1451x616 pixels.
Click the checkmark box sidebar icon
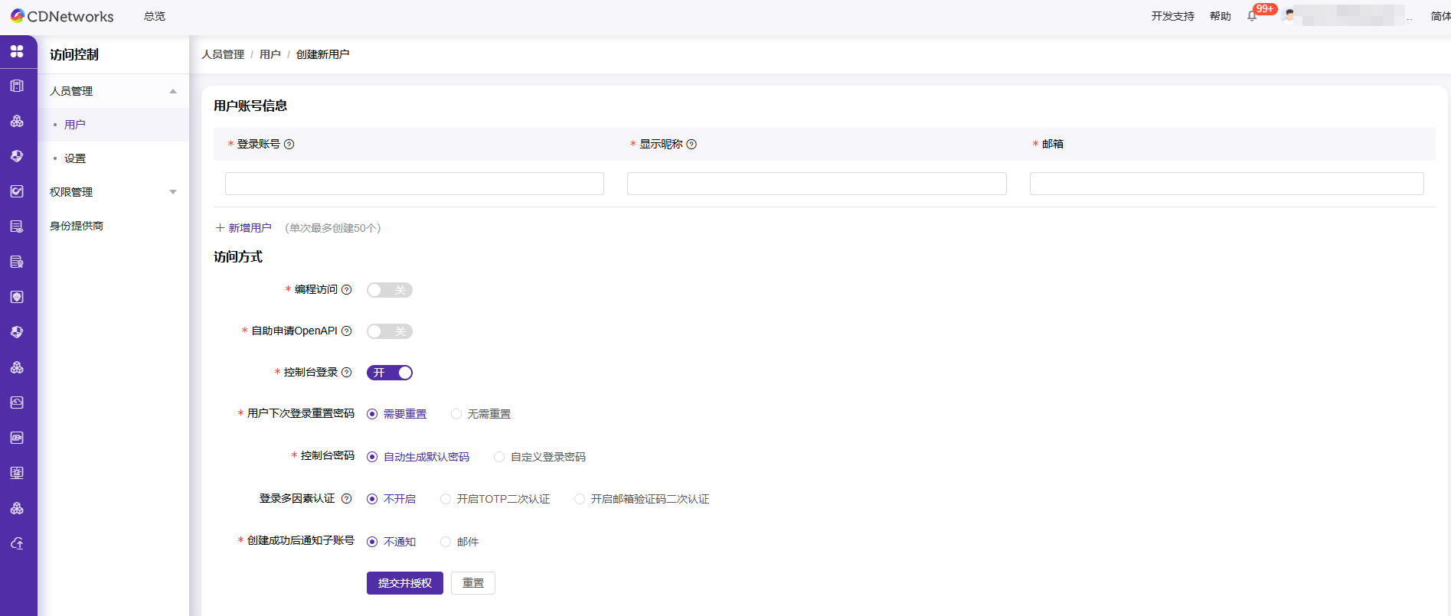(x=17, y=191)
